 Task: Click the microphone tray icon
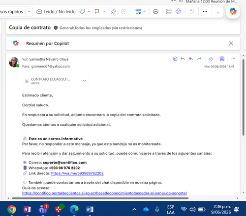(x=157, y=209)
